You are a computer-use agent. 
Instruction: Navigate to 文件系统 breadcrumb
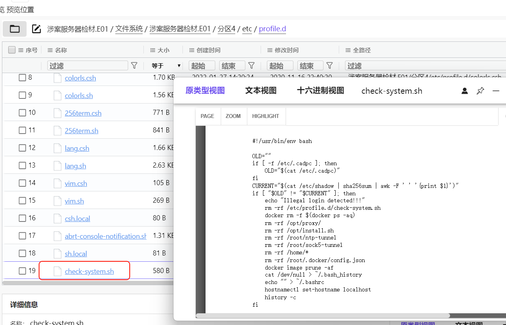129,29
